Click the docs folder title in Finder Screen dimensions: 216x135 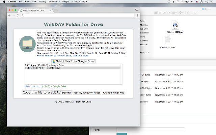pos(206,9)
